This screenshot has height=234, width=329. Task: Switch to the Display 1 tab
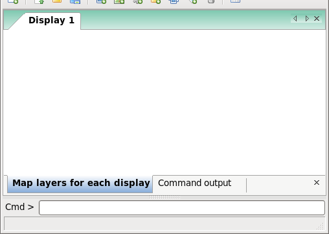pos(51,20)
